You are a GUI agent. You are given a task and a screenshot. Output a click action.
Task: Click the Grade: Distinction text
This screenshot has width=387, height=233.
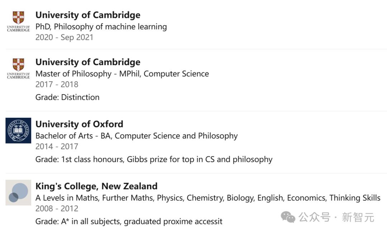[x=67, y=97]
